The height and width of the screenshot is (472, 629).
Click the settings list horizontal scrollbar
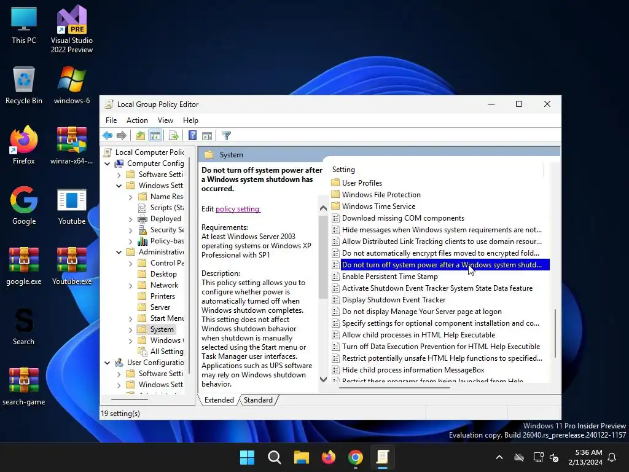(x=395, y=388)
